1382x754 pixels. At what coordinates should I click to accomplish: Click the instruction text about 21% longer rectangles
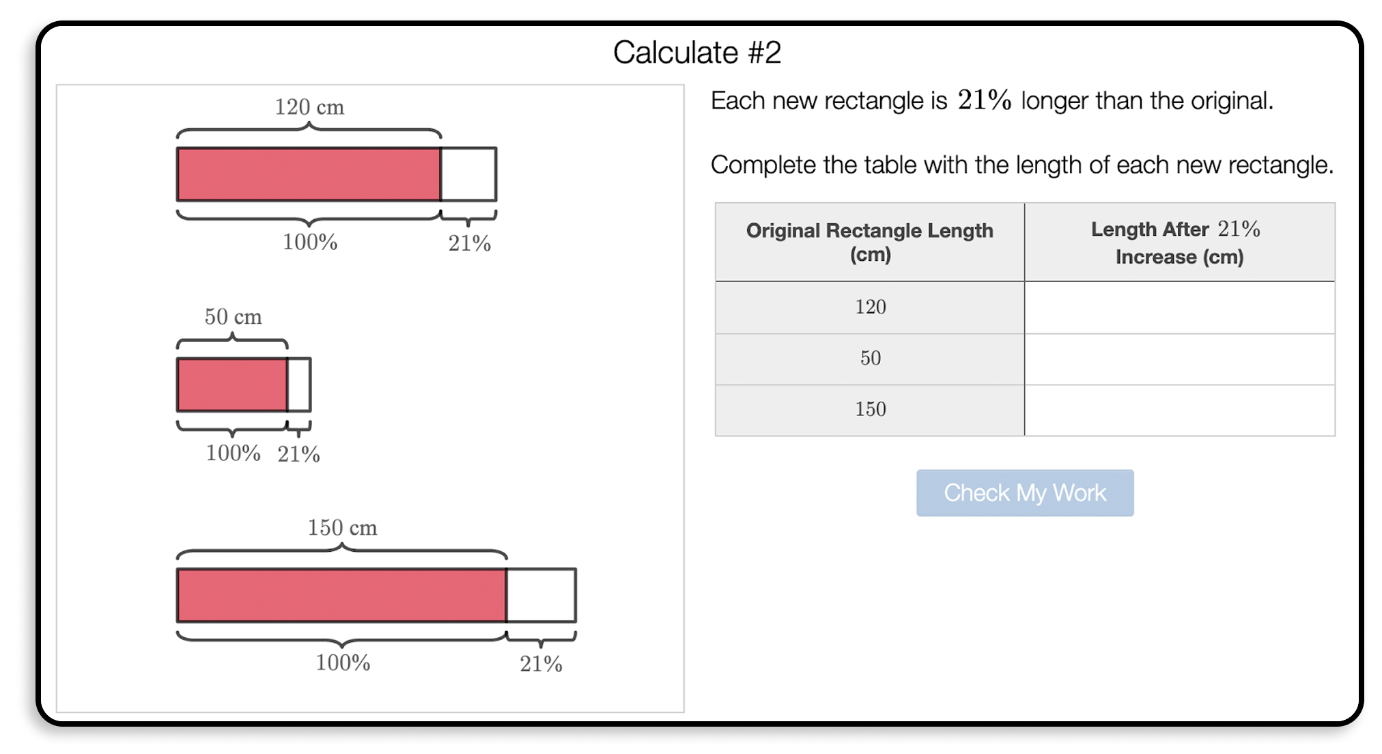pyautogui.click(x=990, y=100)
